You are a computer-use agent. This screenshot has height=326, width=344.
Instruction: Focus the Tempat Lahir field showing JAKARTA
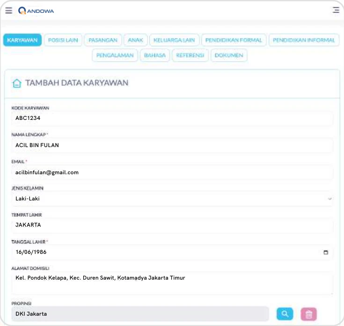pyautogui.click(x=172, y=225)
